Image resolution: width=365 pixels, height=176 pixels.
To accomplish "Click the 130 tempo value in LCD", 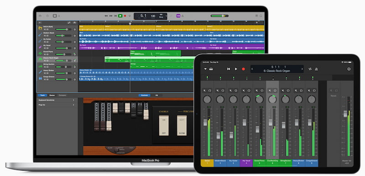I will click(x=153, y=16).
